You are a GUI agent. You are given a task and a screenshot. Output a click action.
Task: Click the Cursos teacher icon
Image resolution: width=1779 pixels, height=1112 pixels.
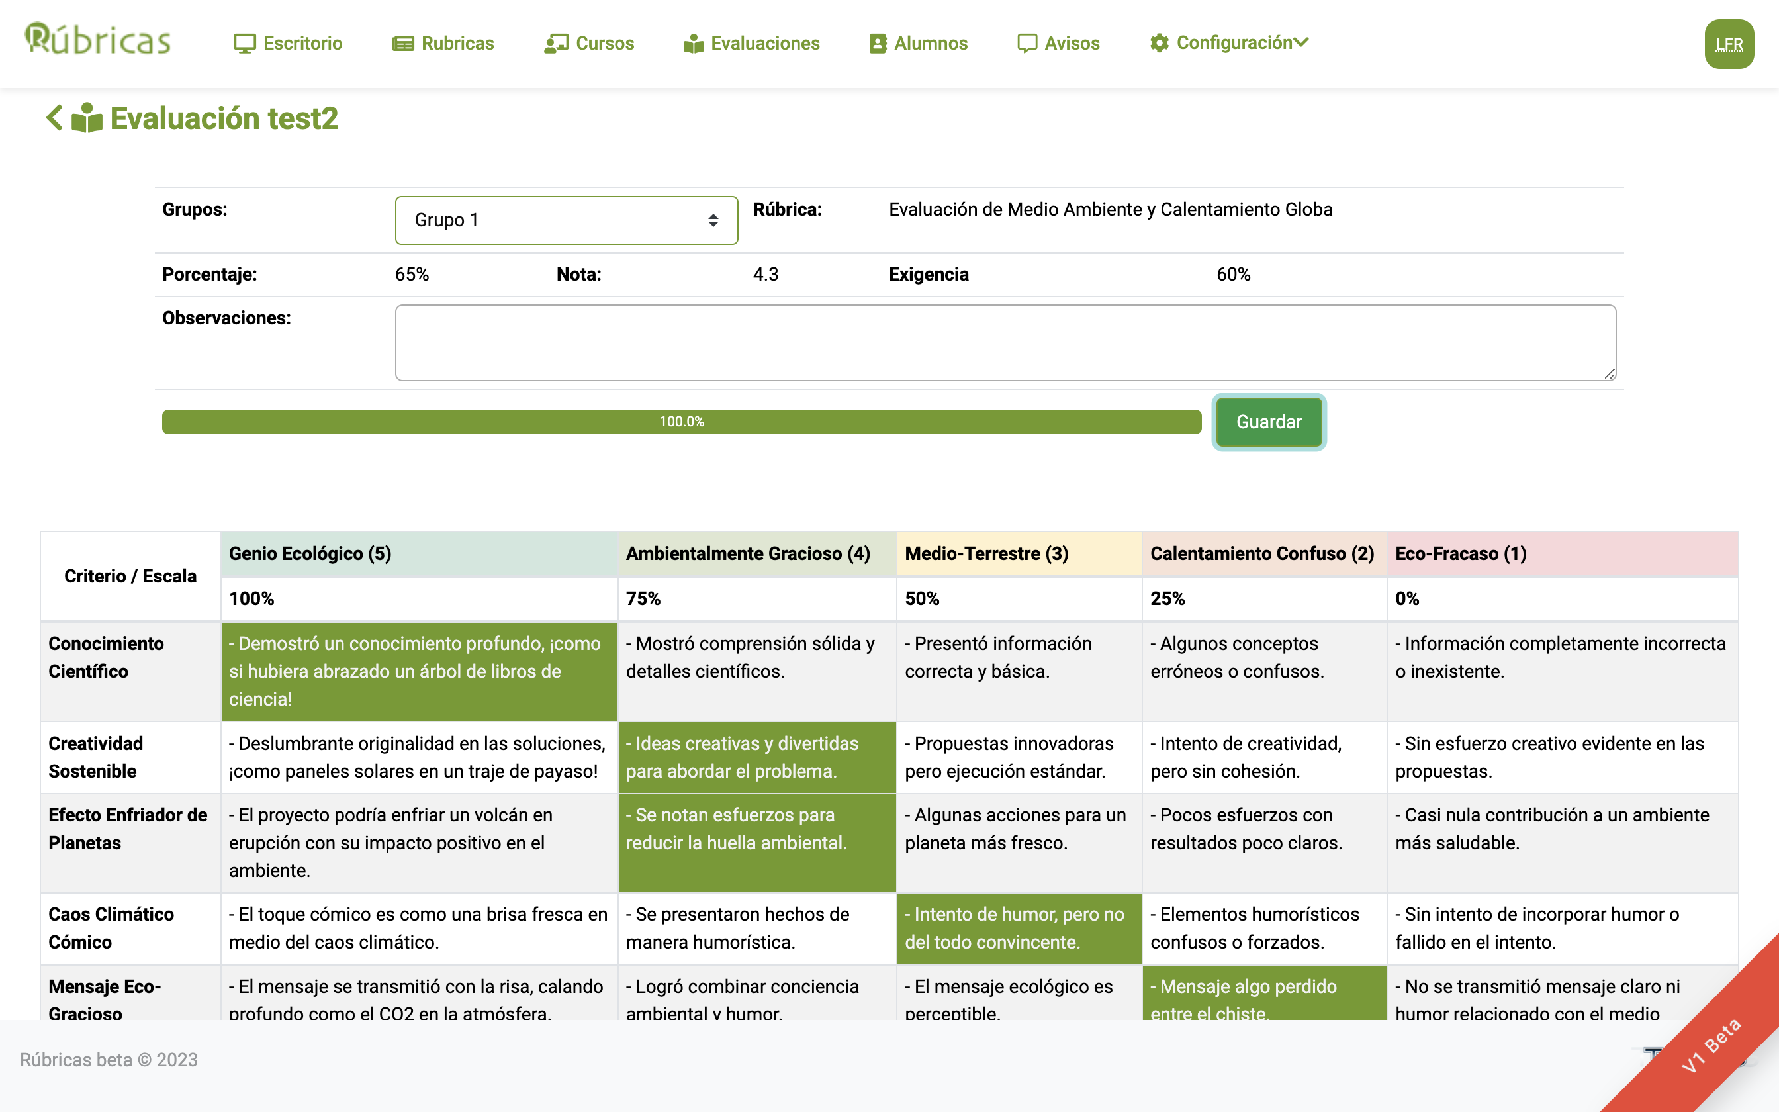556,44
